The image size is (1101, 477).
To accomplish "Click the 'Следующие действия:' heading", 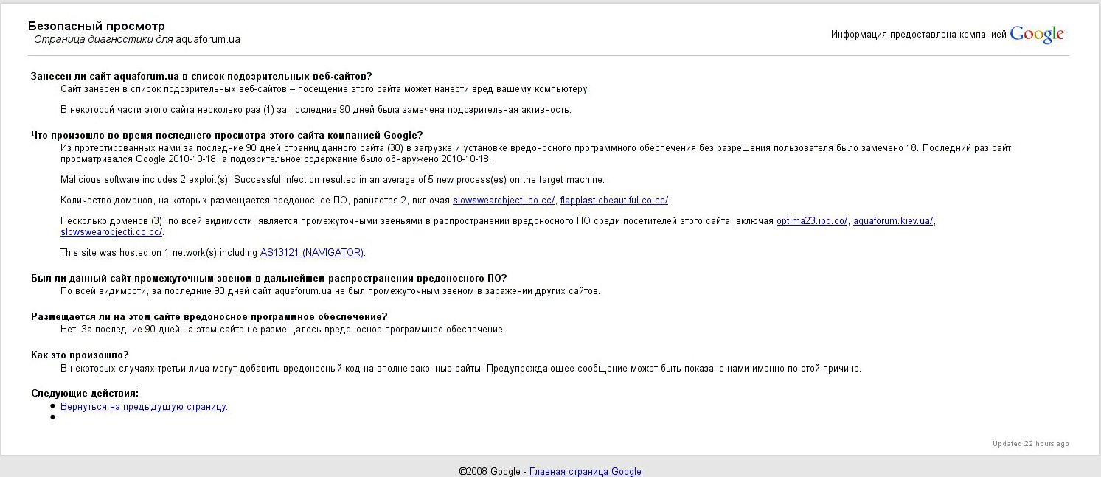I will [85, 394].
